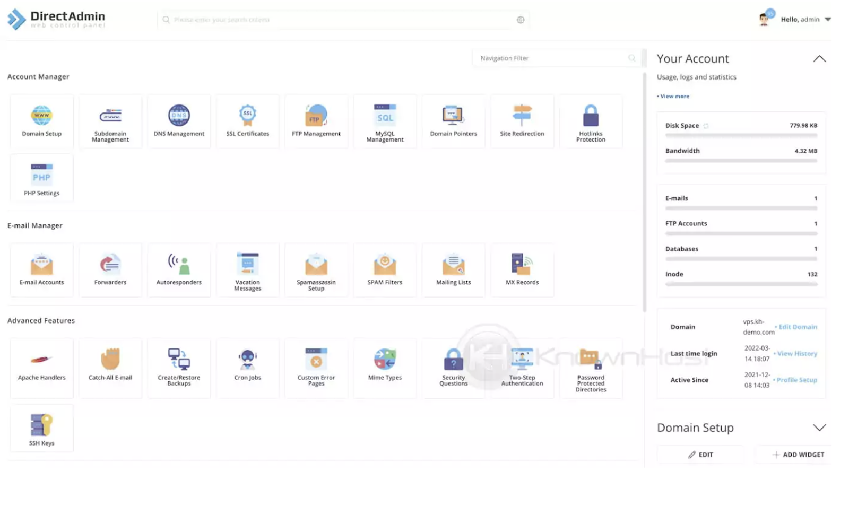Open SSH Keys
This screenshot has width=849, height=506.
[41, 428]
